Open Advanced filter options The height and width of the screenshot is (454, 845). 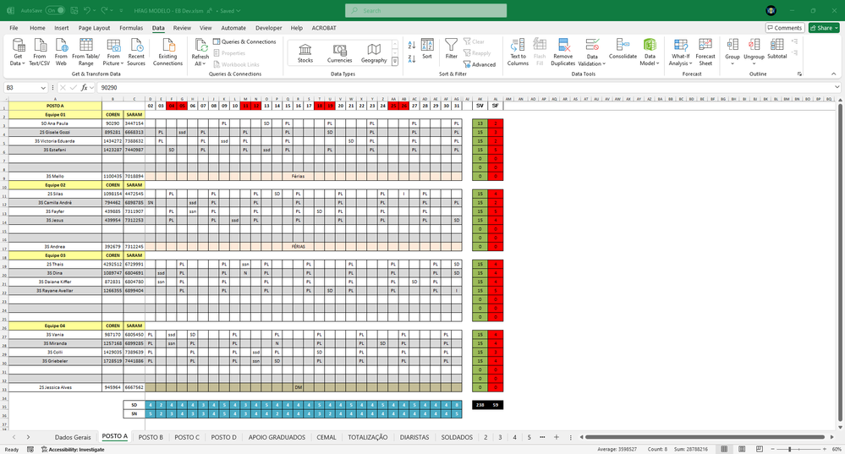(479, 64)
